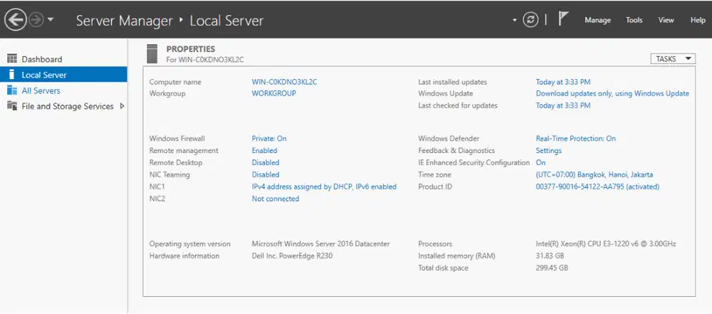The height and width of the screenshot is (314, 712).
Task: Click IE Enhanced Security Configuration 'On' link
Action: 541,162
